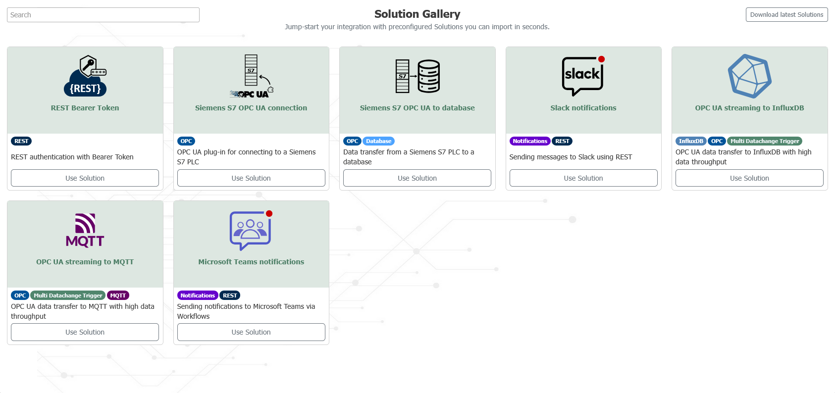Use Solution for REST Bearer Token
This screenshot has width=835, height=393.
[85, 178]
